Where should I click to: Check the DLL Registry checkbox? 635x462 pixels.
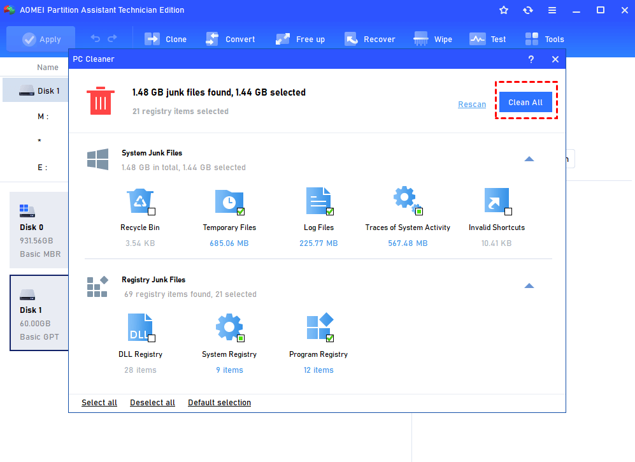coord(152,338)
